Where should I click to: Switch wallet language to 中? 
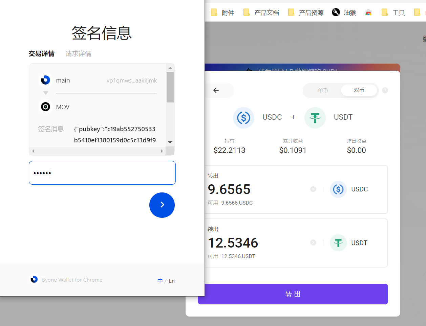coord(160,281)
